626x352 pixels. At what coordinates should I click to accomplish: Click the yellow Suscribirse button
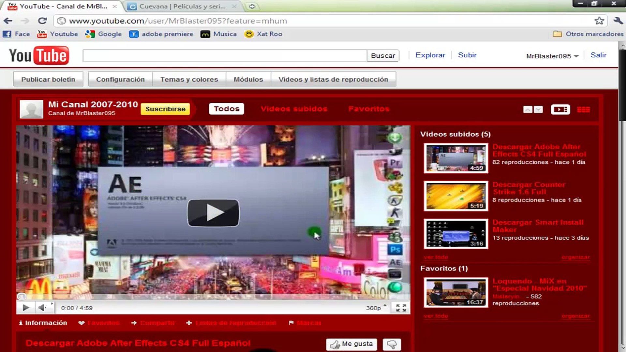165,109
